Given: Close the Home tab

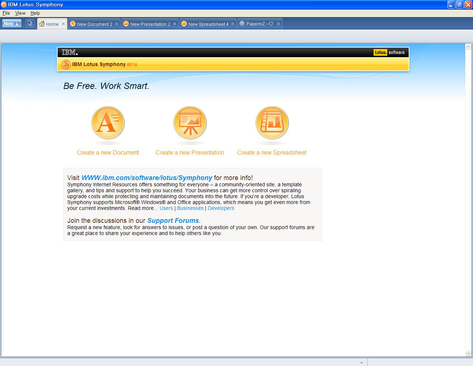Looking at the screenshot, I should click(x=63, y=24).
